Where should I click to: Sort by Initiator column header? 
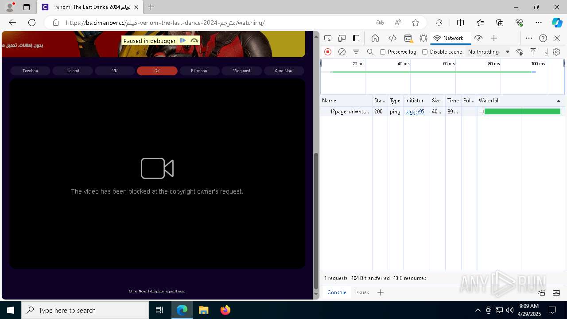[416, 101]
